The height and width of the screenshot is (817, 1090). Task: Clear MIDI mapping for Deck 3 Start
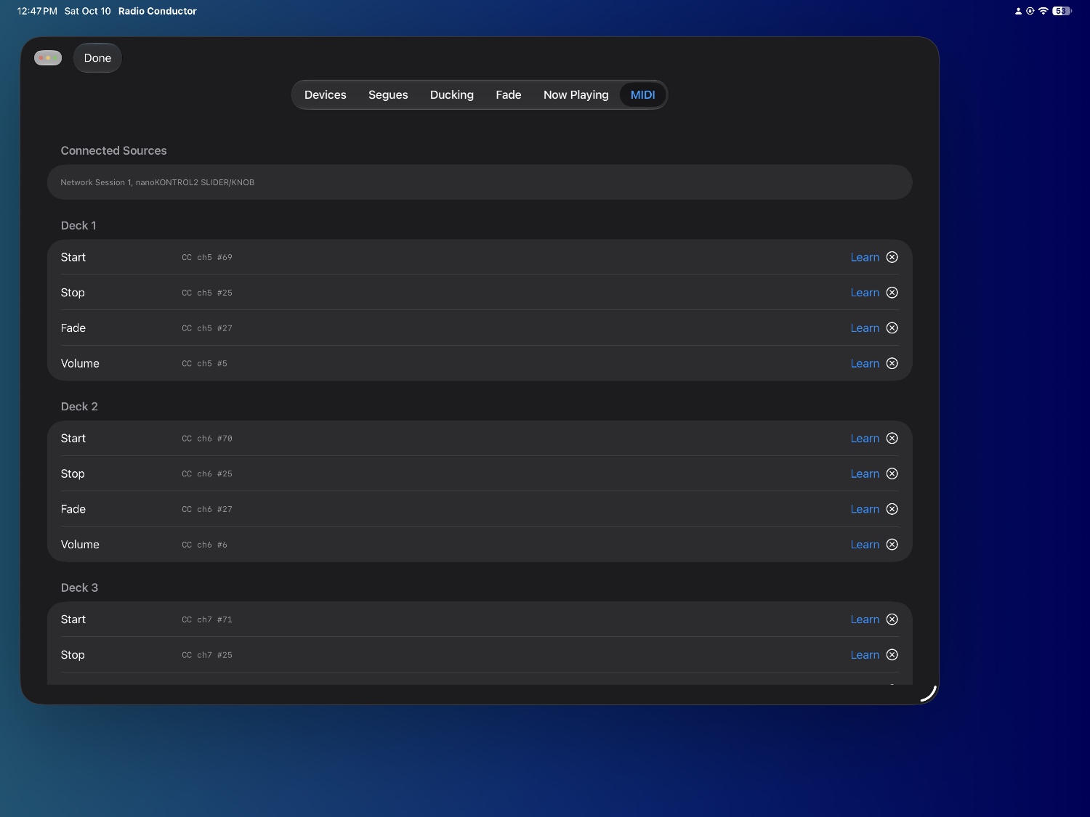[892, 619]
